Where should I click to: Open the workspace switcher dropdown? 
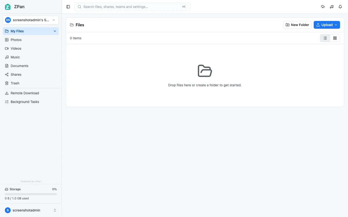point(31,20)
